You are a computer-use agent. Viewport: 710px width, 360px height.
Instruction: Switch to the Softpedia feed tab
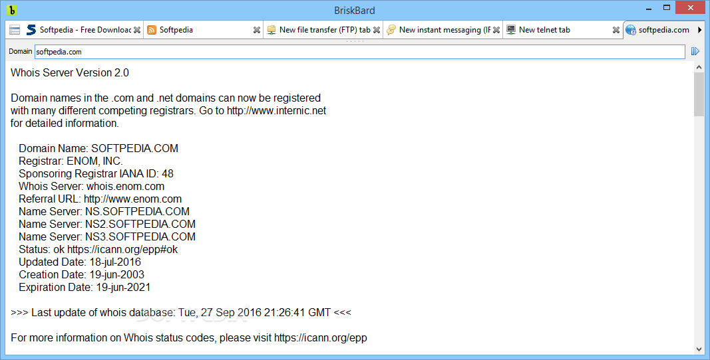click(x=203, y=30)
